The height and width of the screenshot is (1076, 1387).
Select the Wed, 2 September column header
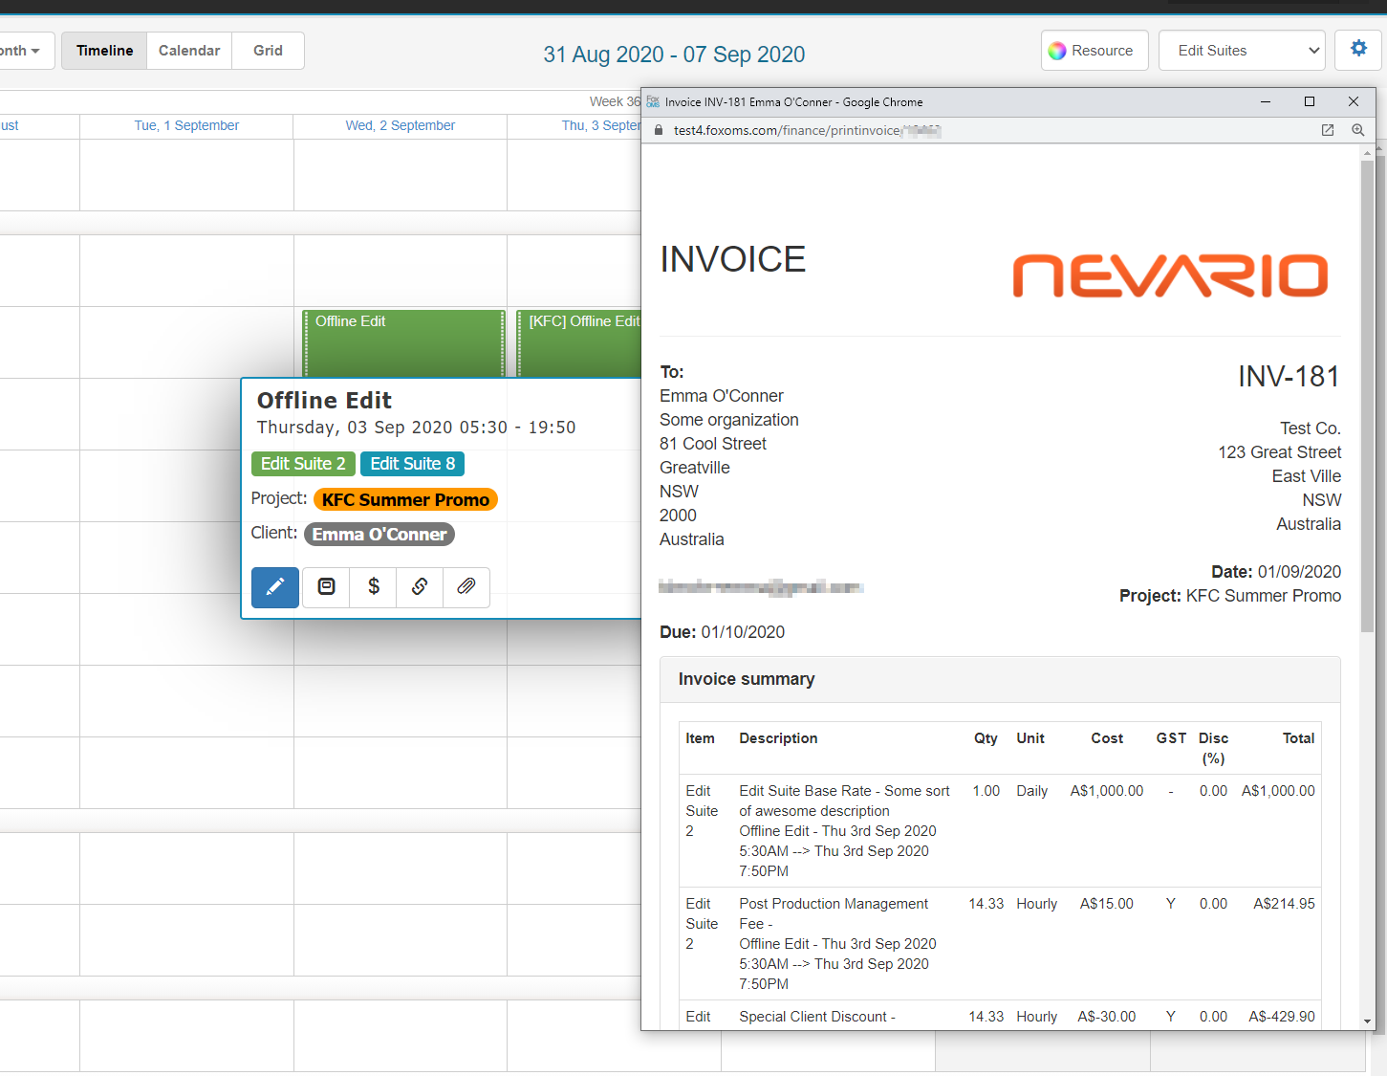coord(401,125)
